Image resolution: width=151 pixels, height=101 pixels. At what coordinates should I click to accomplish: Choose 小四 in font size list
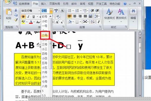(45, 58)
